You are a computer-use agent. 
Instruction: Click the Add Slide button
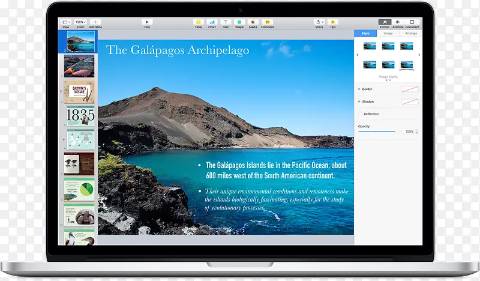(95, 22)
